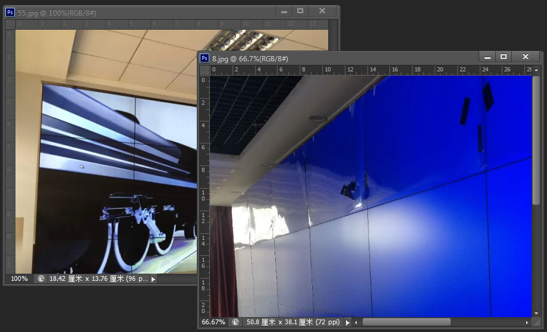Click scroll right arrow in 8.jpg window
The width and height of the screenshot is (547, 332).
(527, 322)
